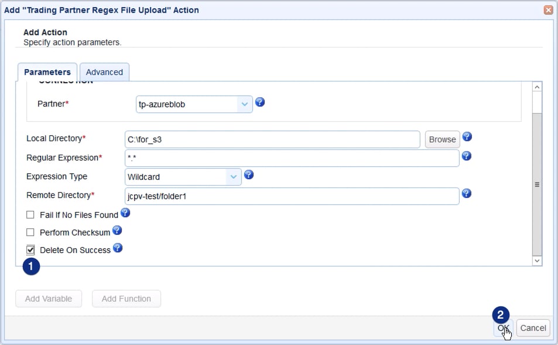Image resolution: width=558 pixels, height=345 pixels.
Task: Enable the Fail If No Files Found option
Action: point(29,214)
